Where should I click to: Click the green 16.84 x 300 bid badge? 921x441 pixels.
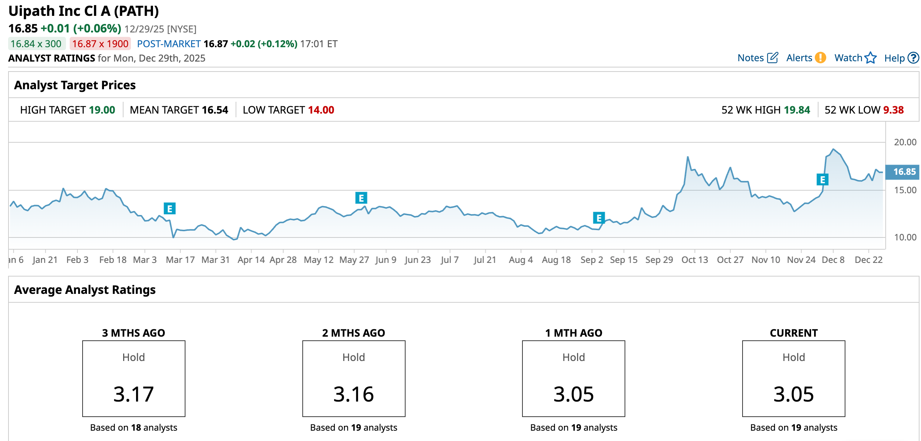36,44
